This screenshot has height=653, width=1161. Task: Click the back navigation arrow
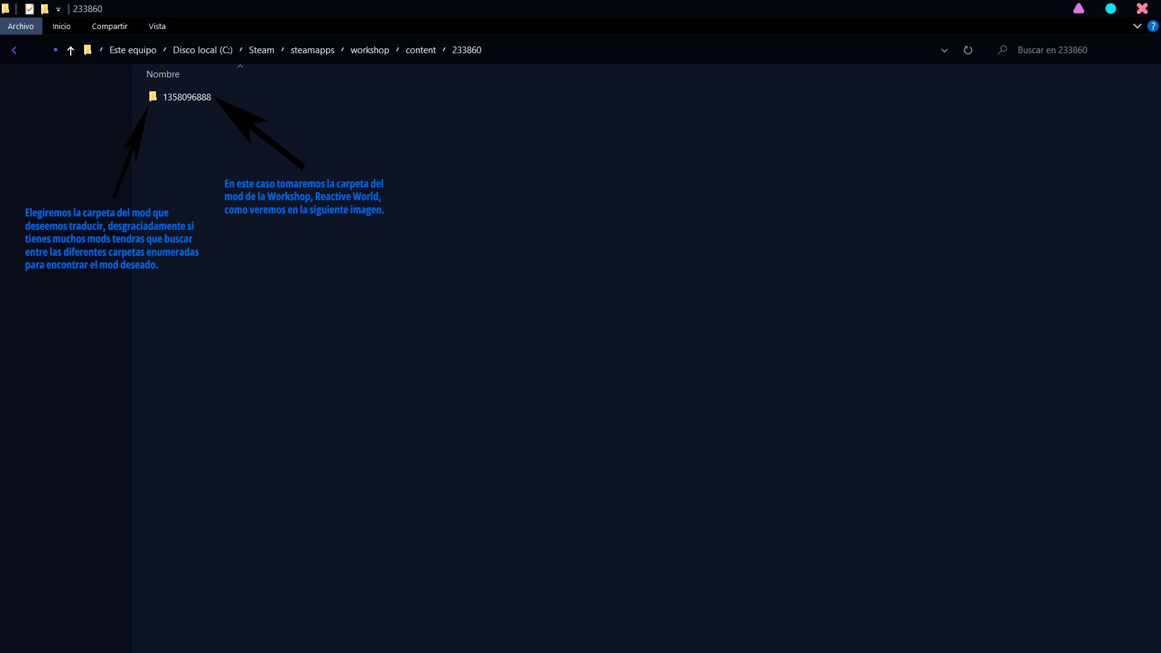[14, 50]
